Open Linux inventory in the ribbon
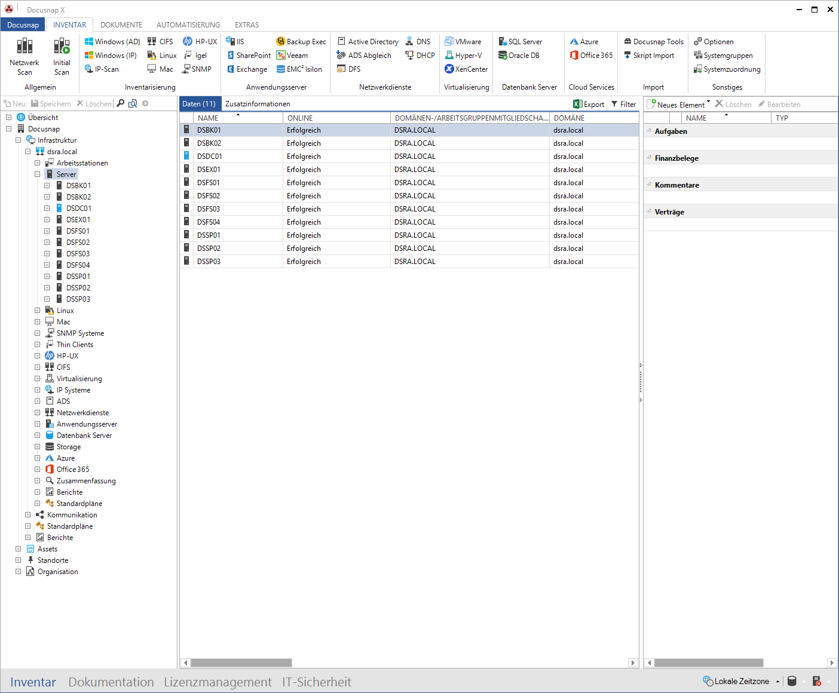The image size is (839, 693). (x=162, y=56)
